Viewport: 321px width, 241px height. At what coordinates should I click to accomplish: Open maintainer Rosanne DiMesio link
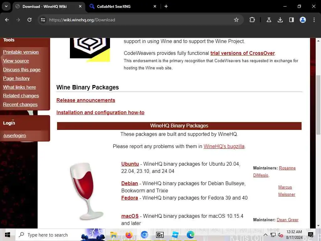pyautogui.click(x=287, y=168)
